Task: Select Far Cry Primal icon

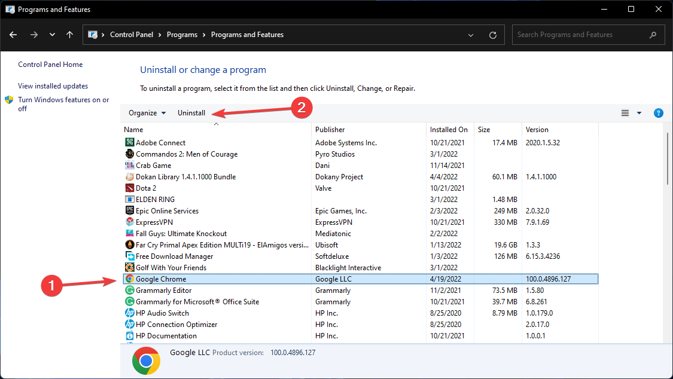Action: (130, 245)
